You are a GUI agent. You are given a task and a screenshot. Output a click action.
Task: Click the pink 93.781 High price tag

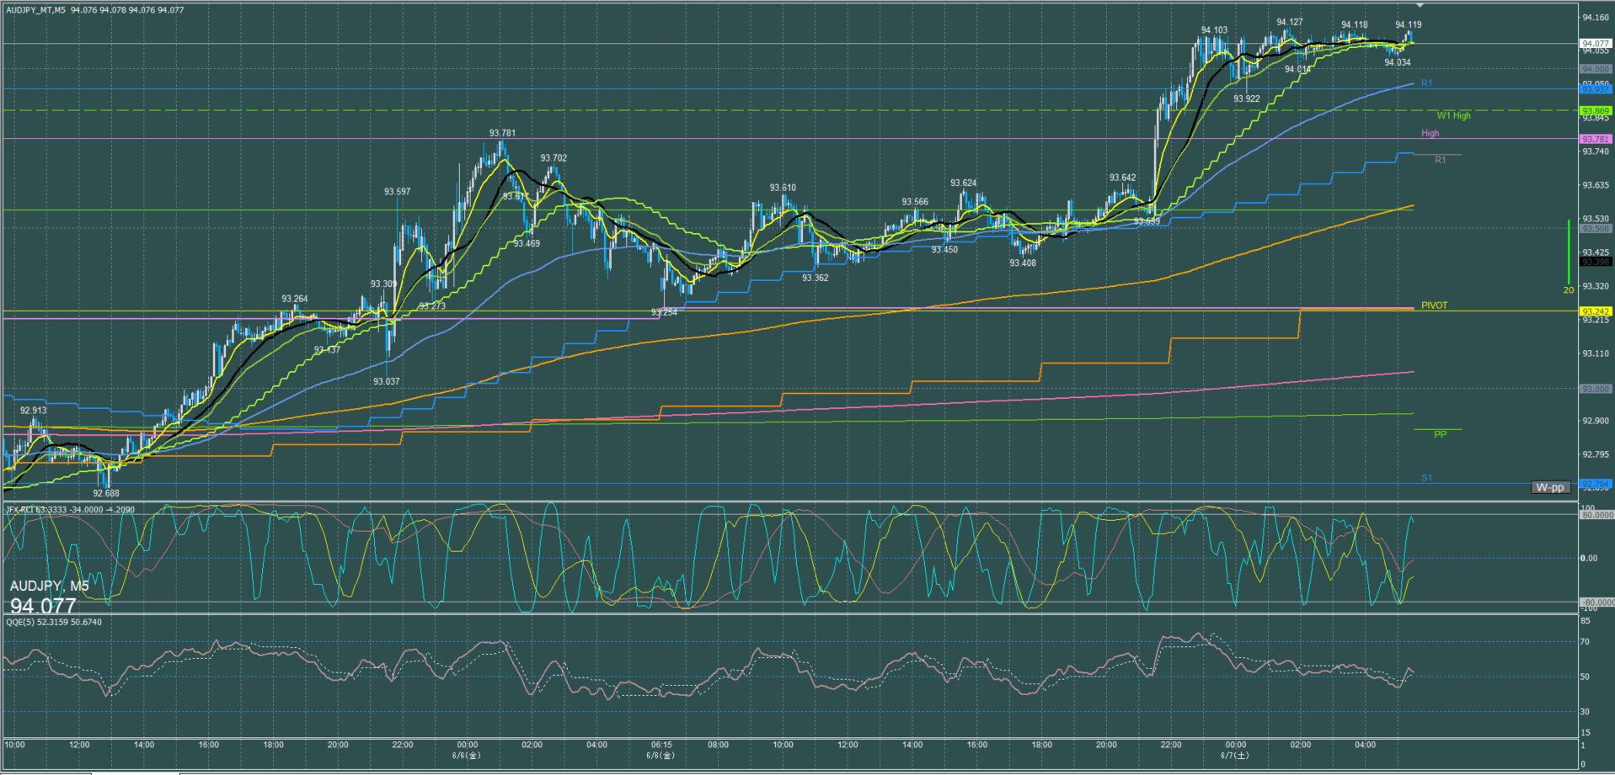(1596, 139)
